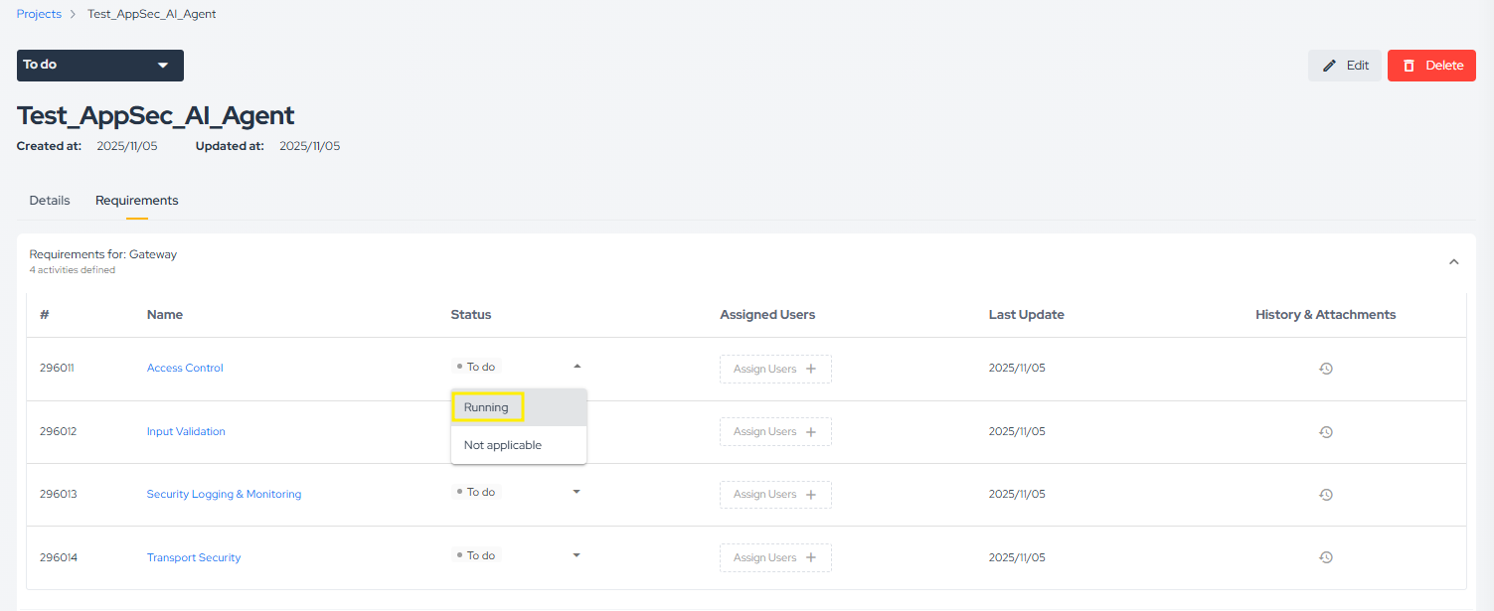Open the Access Control requirement link

point(185,369)
